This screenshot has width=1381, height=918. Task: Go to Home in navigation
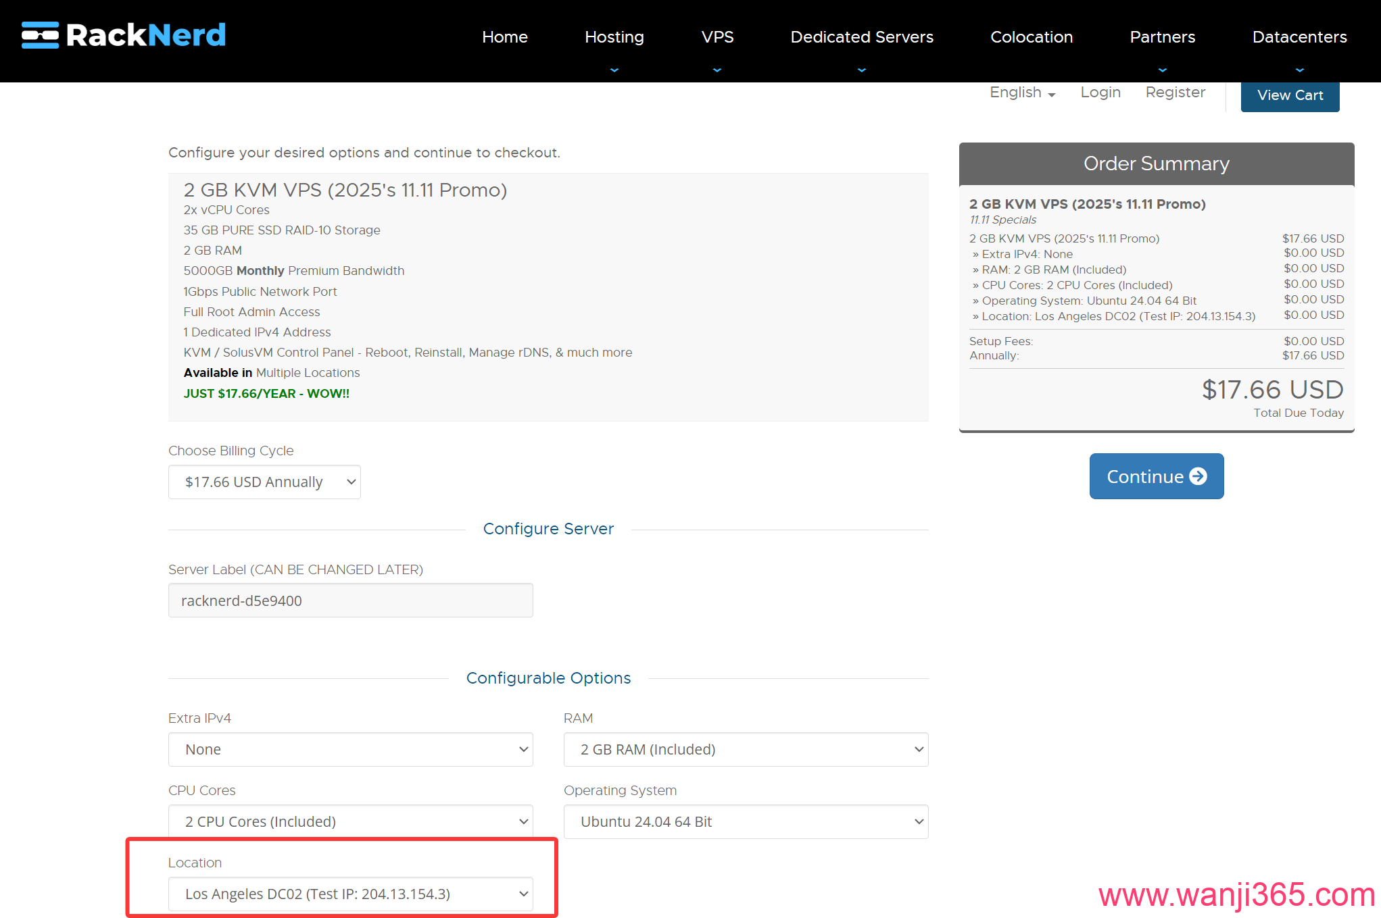(504, 37)
